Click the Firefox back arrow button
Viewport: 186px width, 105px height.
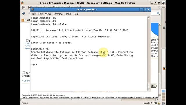[24, 13]
